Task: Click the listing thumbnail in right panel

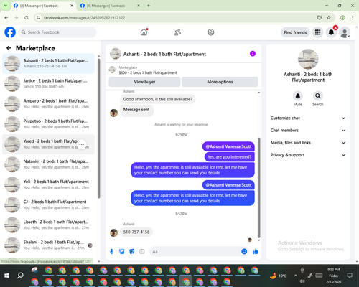Action: [x=308, y=59]
